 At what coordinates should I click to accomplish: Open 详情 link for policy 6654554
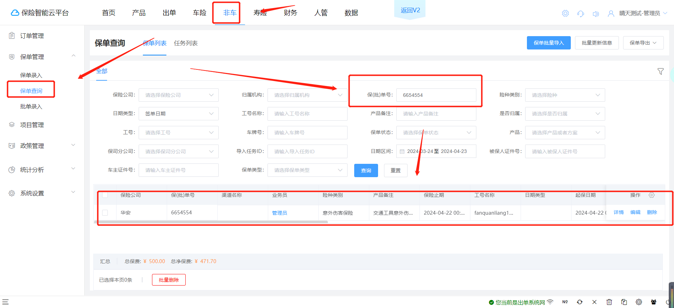click(619, 213)
